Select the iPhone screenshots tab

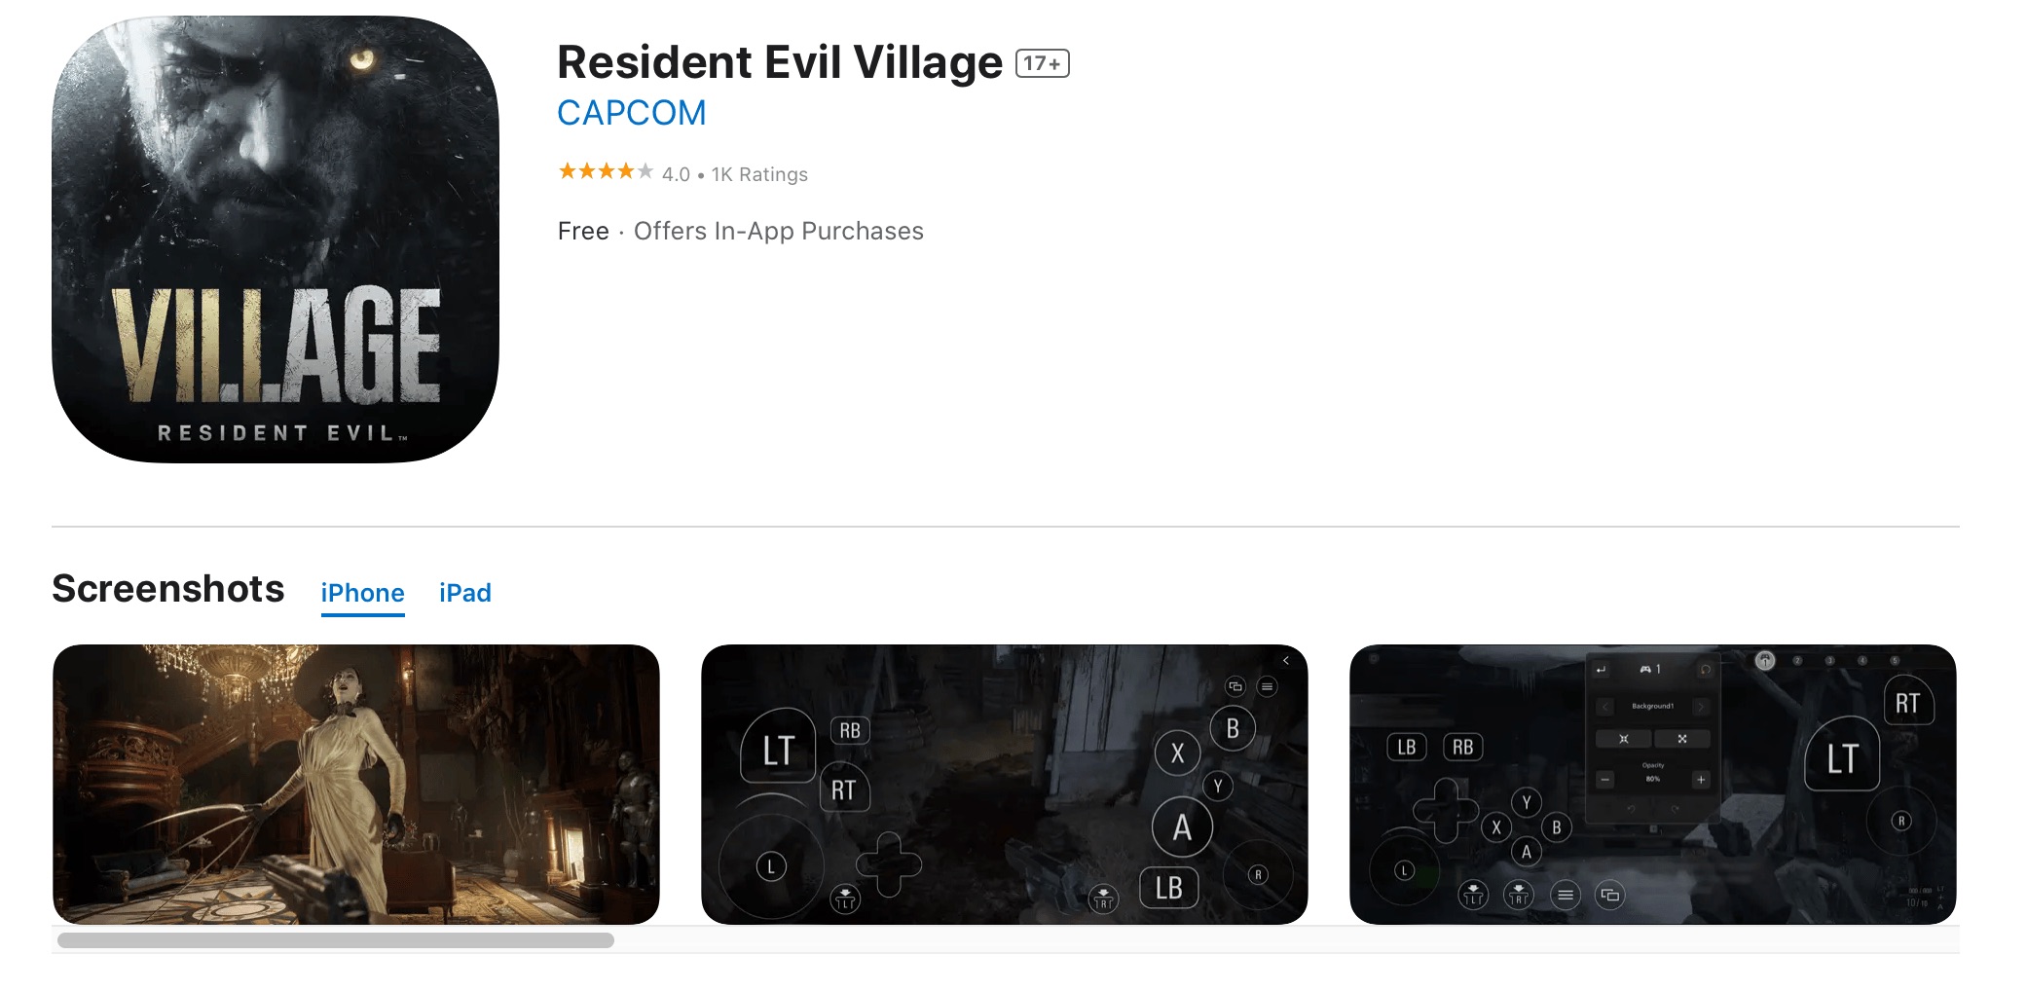362,593
